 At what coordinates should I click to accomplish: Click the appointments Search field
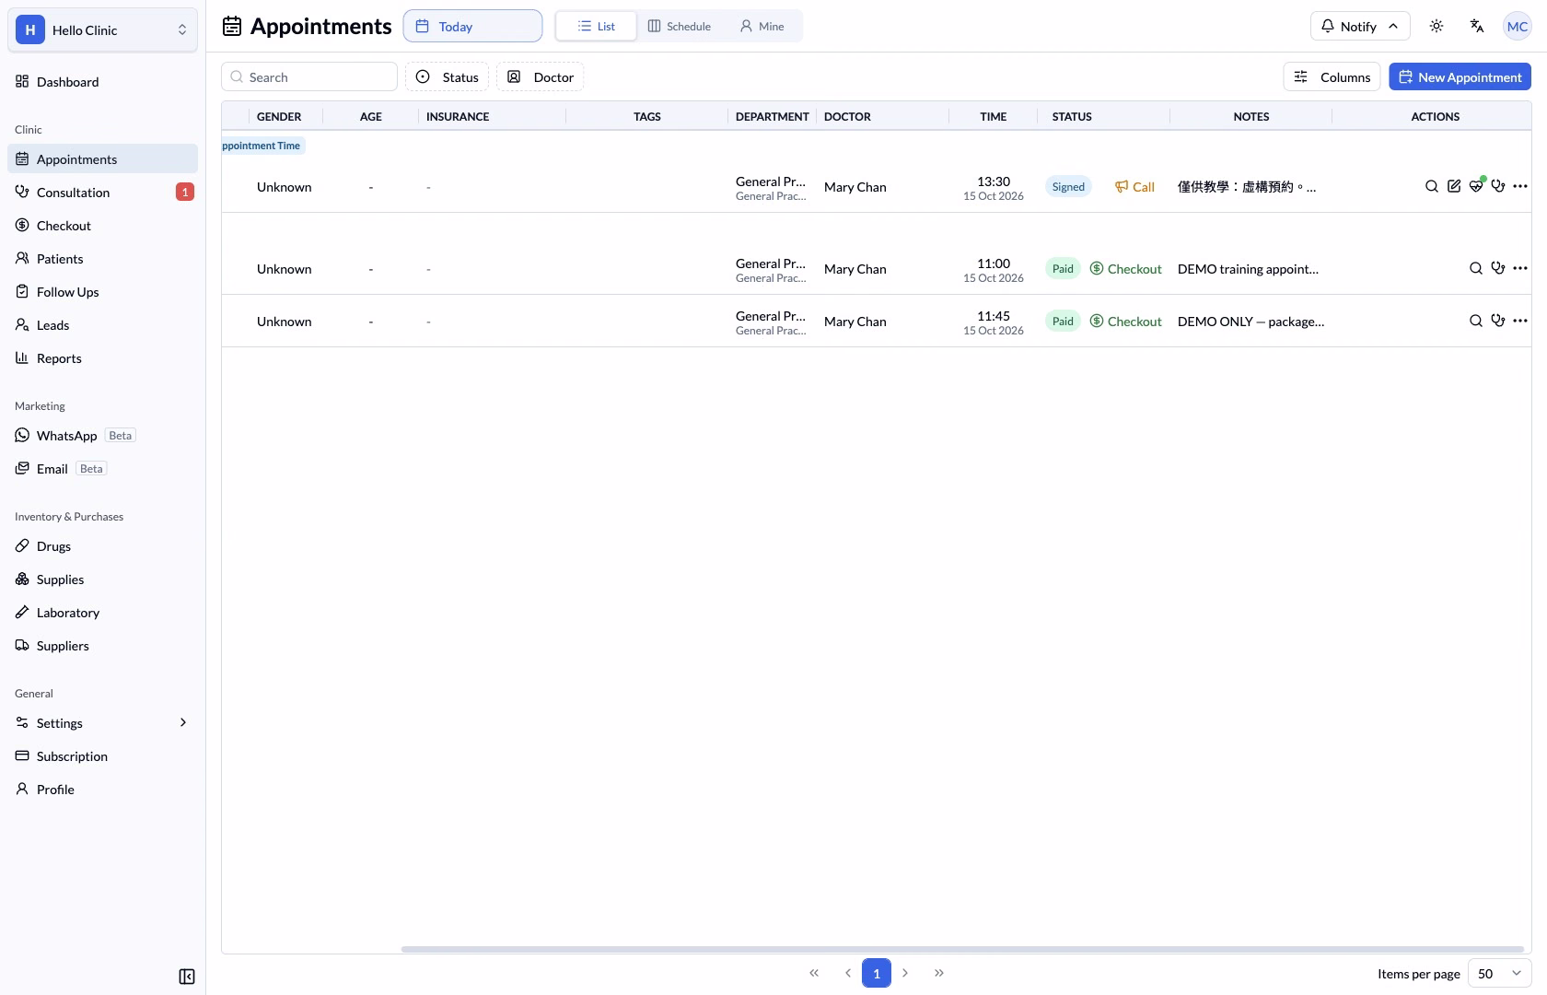309,76
